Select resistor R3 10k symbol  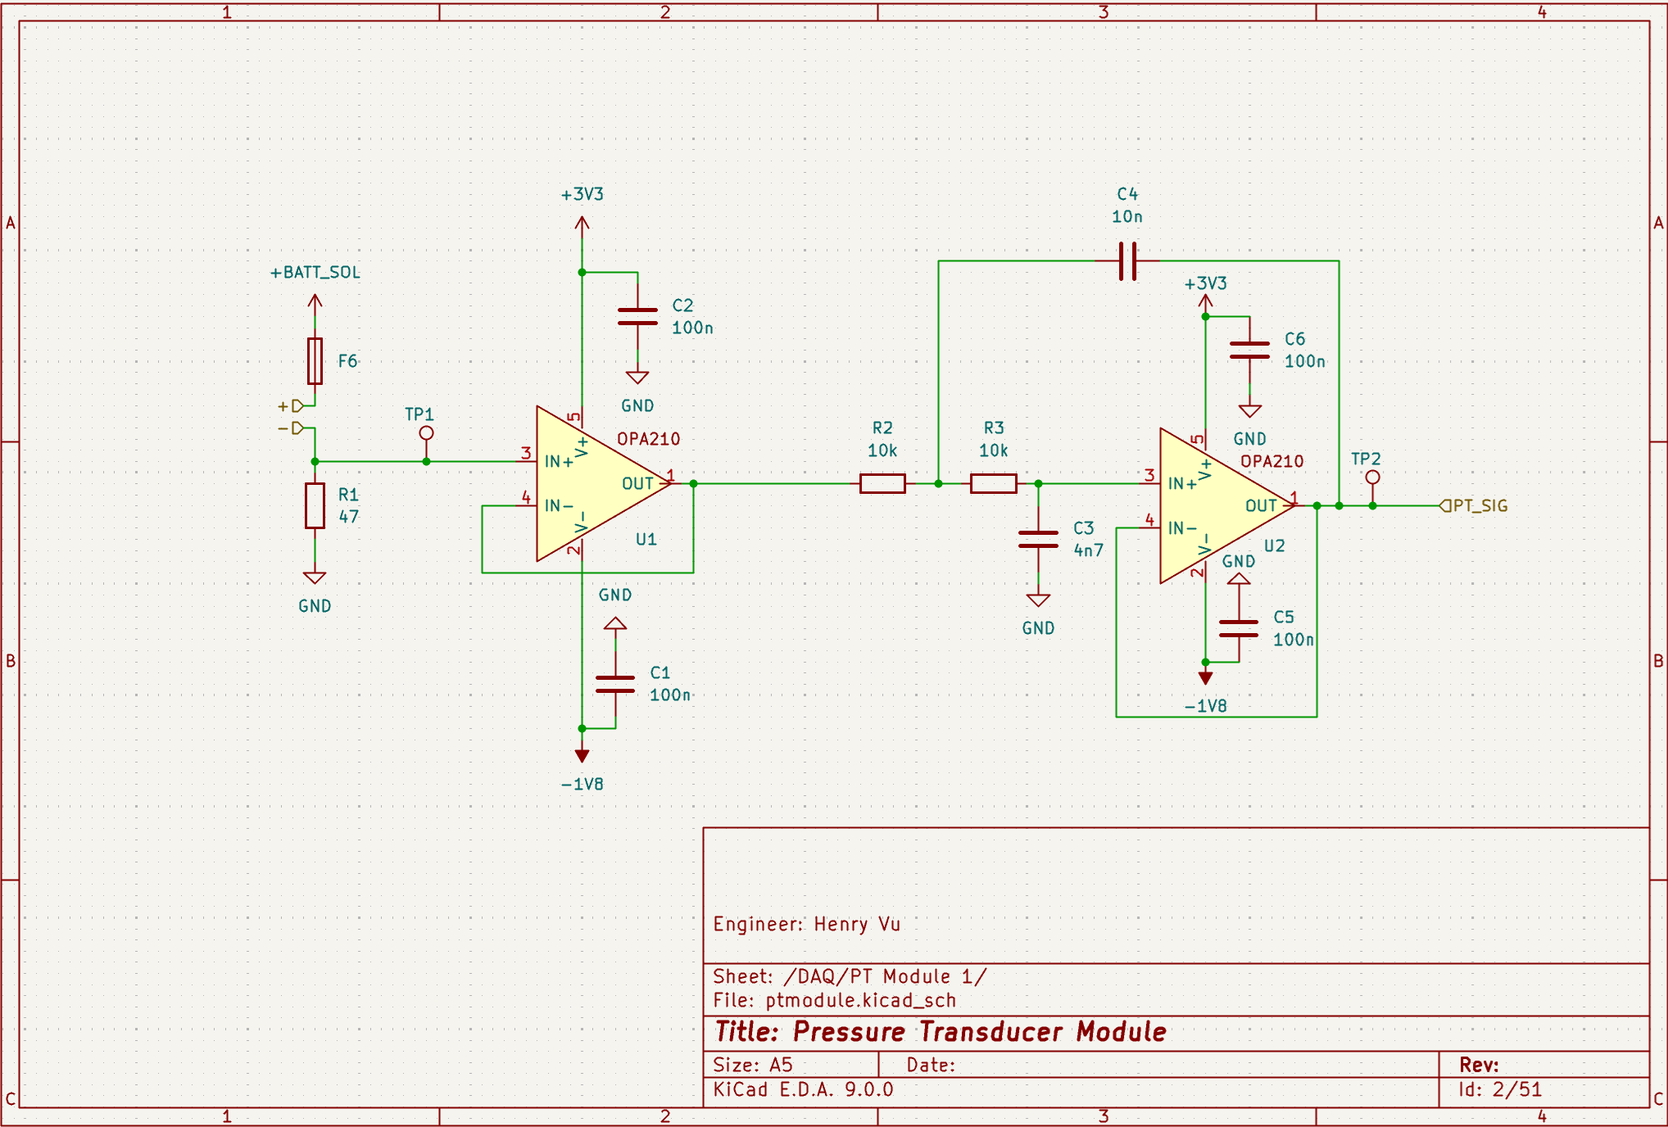click(x=993, y=483)
